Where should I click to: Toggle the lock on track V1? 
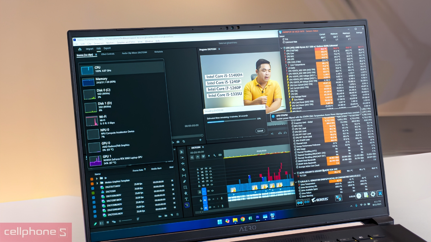click(x=199, y=193)
